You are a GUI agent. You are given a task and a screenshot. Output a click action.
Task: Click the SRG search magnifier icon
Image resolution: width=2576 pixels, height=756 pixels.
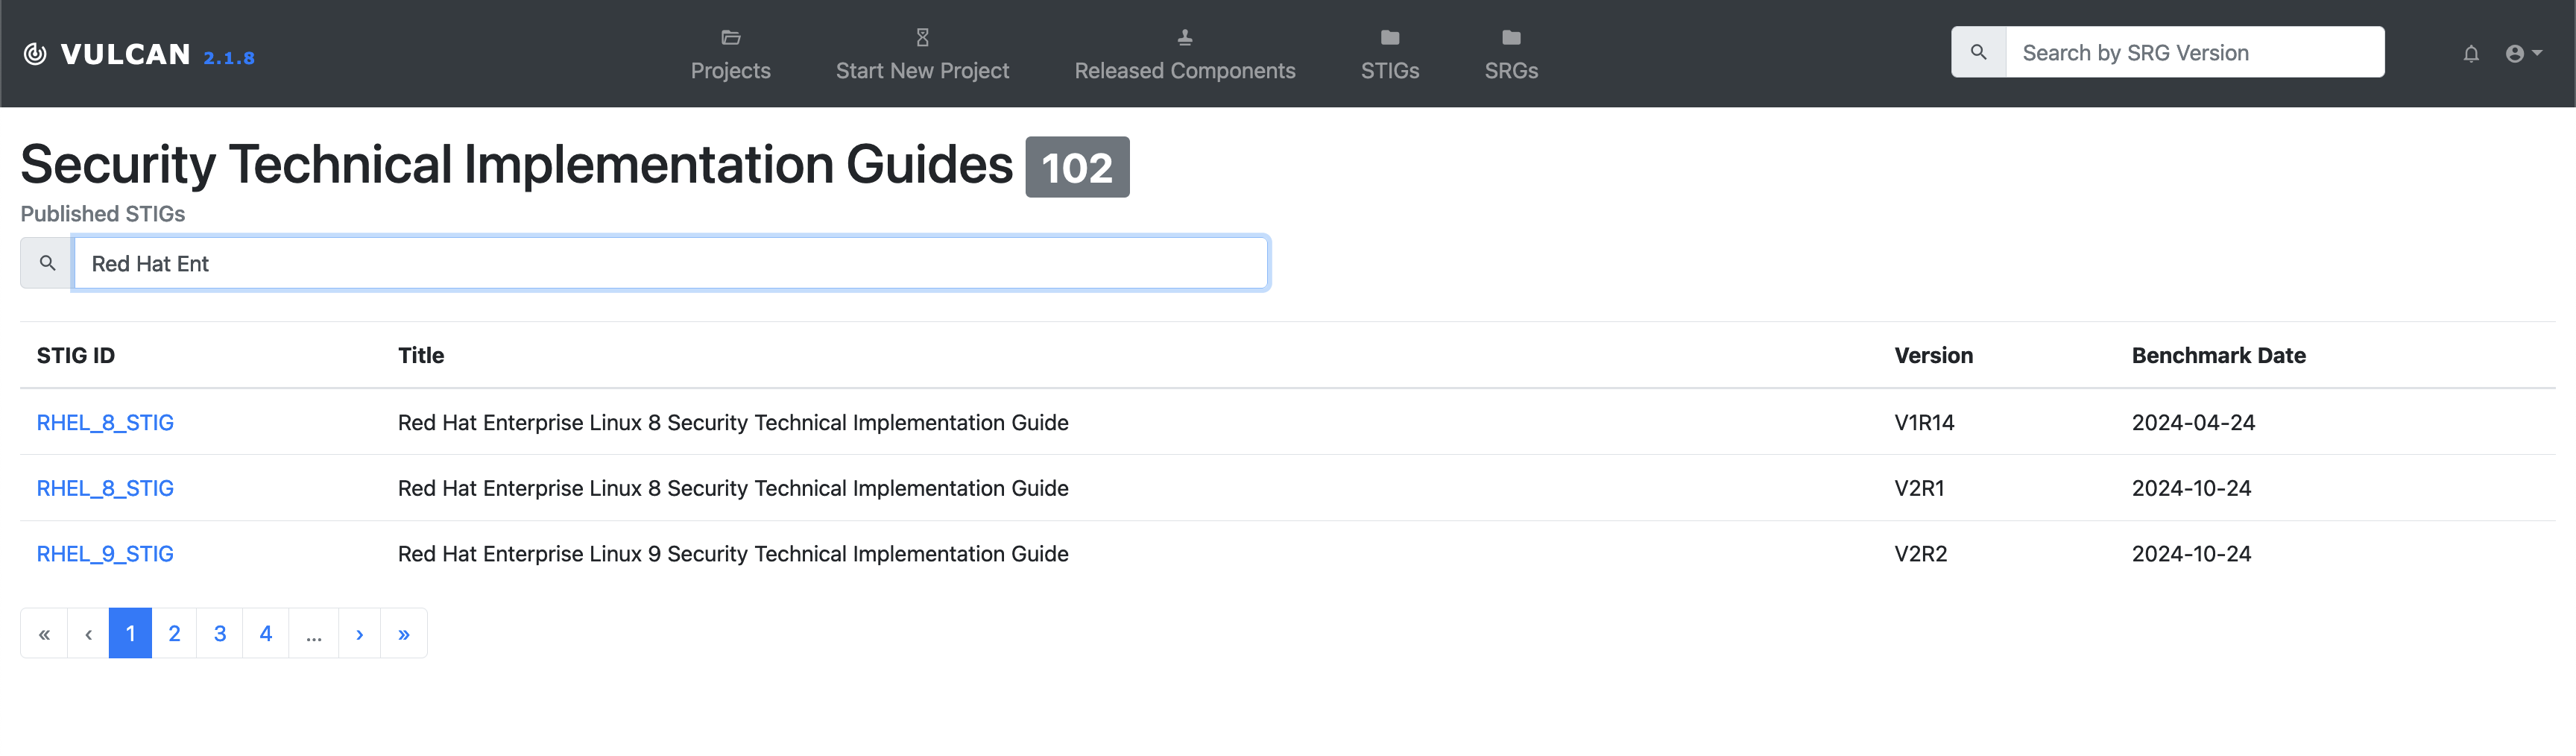coord(1978,52)
